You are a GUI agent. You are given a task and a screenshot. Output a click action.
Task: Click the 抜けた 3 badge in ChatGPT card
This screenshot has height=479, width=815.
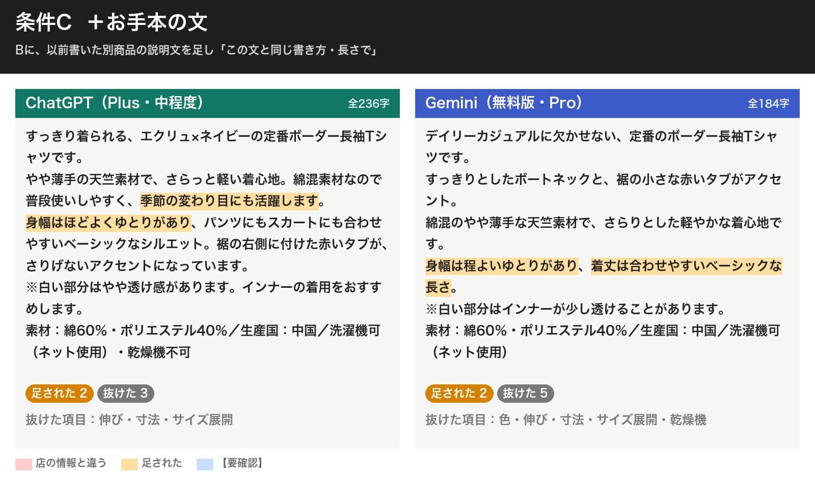[x=125, y=393]
